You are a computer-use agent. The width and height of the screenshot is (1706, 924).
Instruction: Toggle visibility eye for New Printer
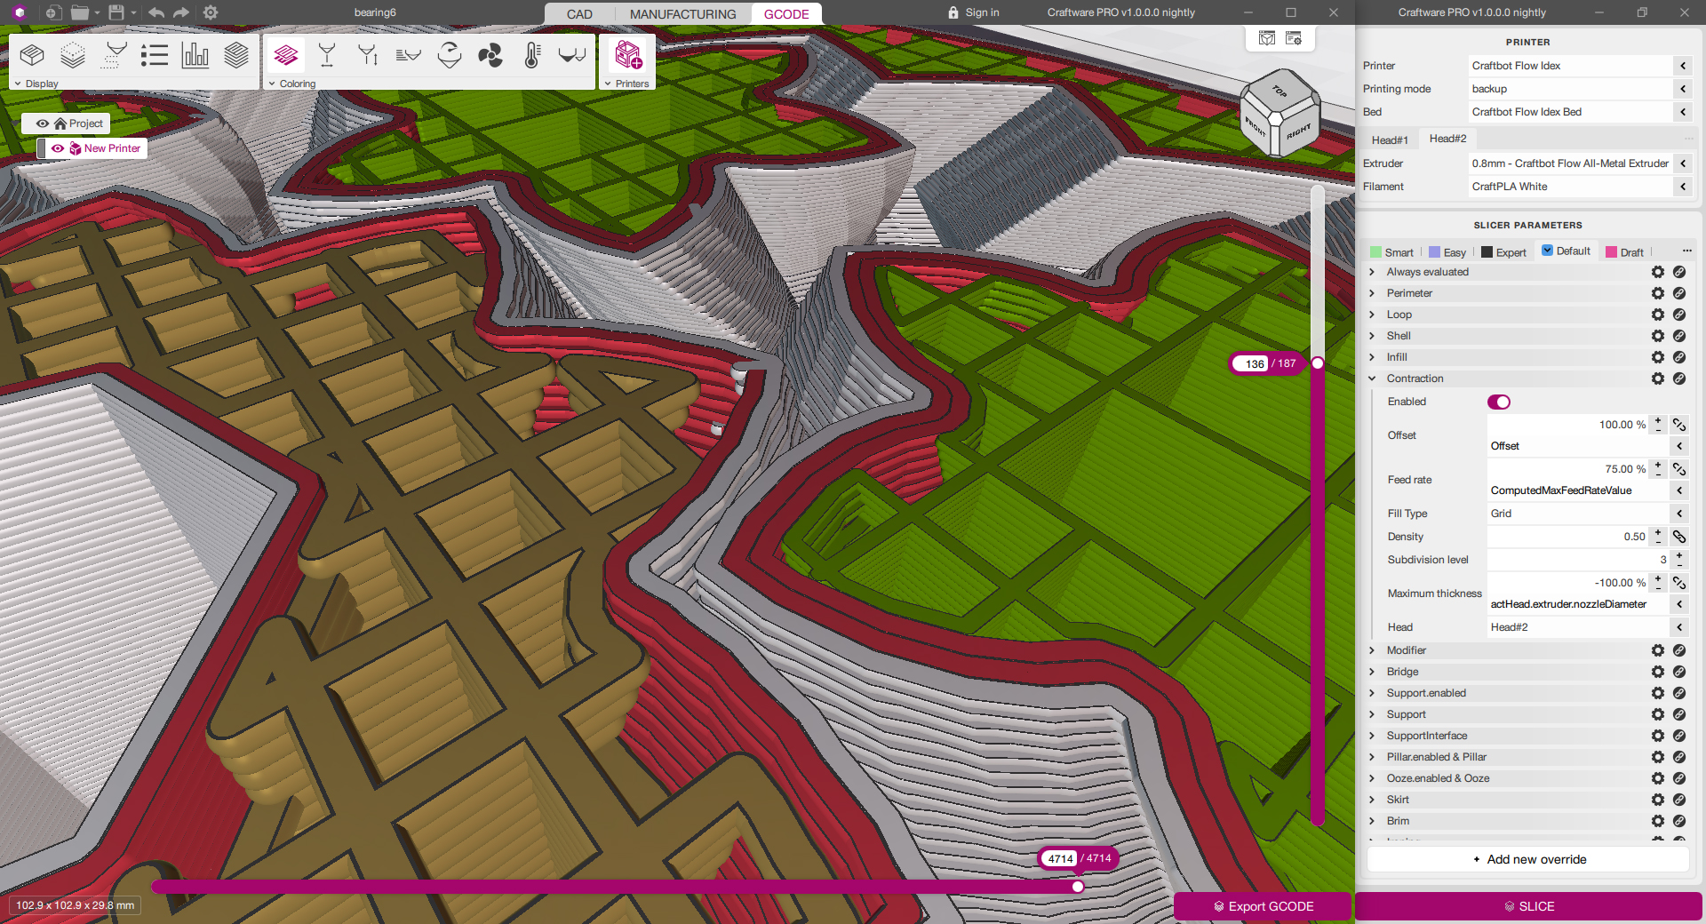[58, 148]
